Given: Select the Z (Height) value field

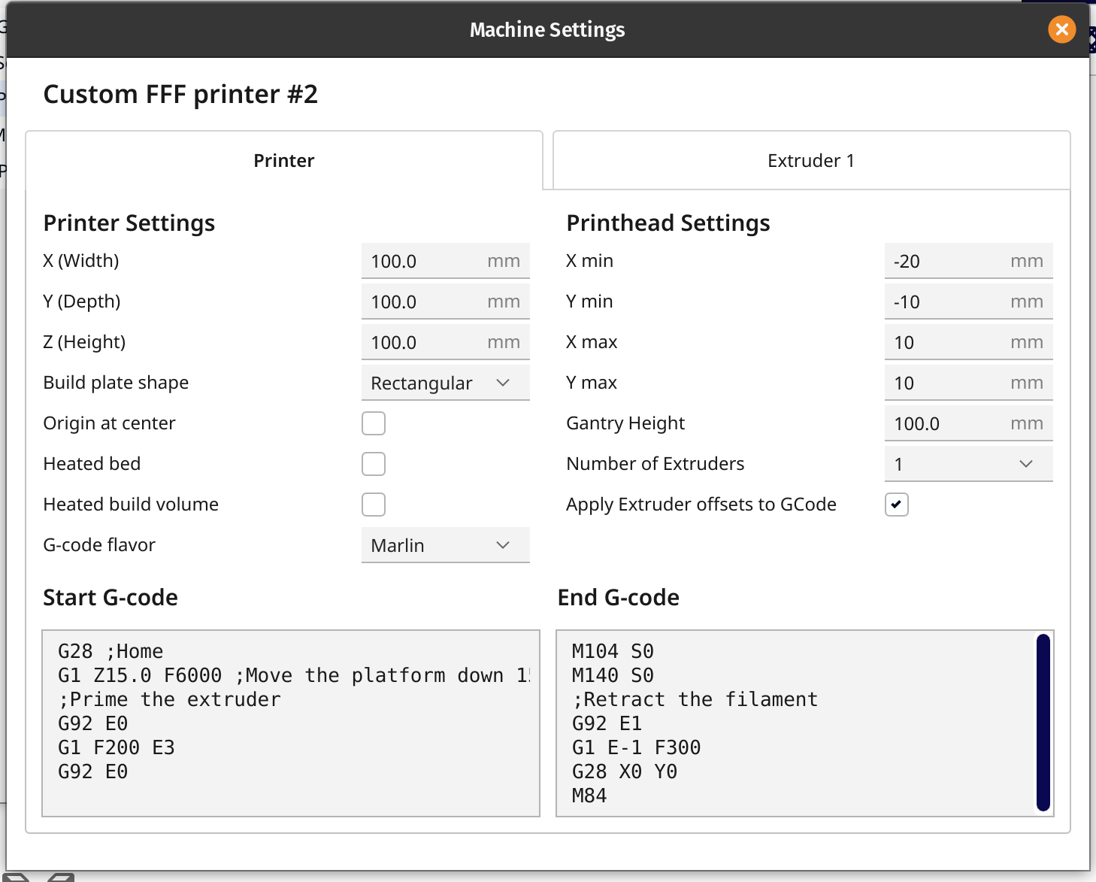Looking at the screenshot, I should click(445, 341).
